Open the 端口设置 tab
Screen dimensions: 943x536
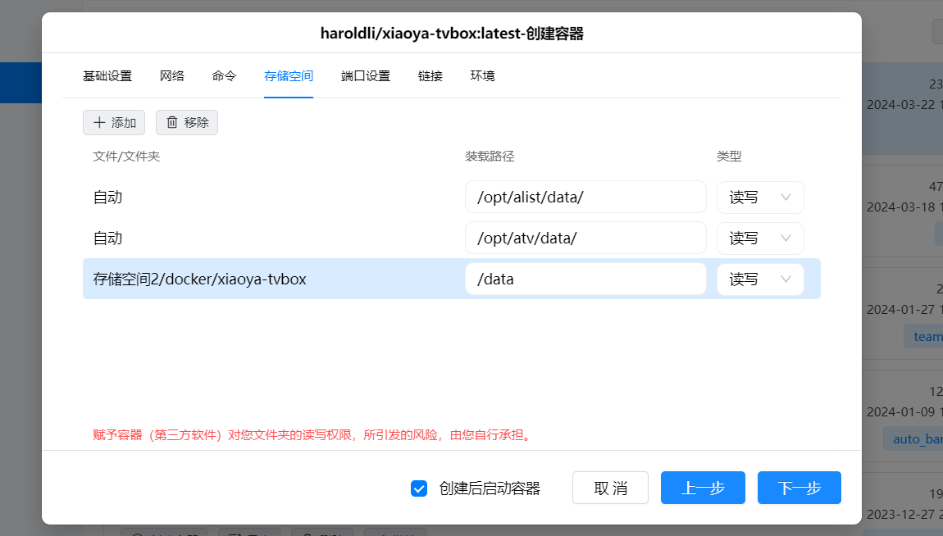point(366,76)
